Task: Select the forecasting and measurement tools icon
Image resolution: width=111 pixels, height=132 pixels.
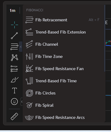Action: tap(14, 69)
